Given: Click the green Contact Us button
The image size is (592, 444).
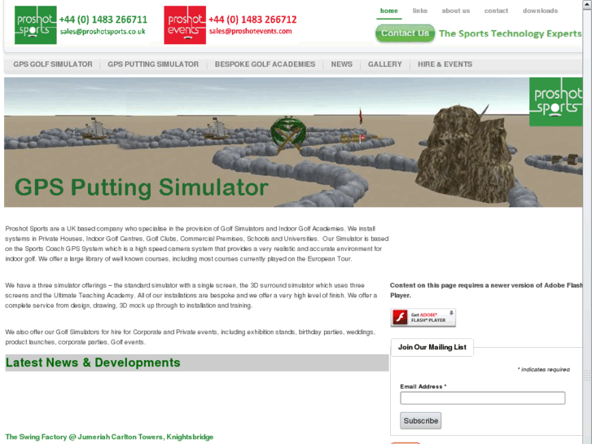Looking at the screenshot, I should (405, 33).
